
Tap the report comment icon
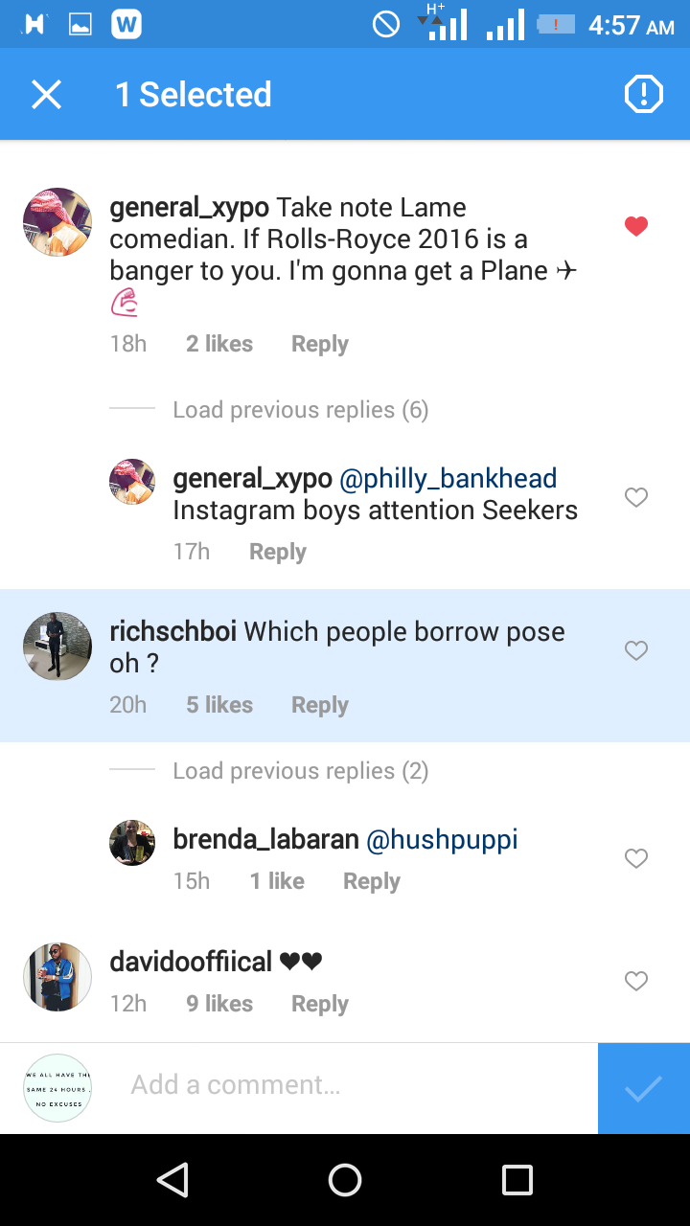point(643,95)
